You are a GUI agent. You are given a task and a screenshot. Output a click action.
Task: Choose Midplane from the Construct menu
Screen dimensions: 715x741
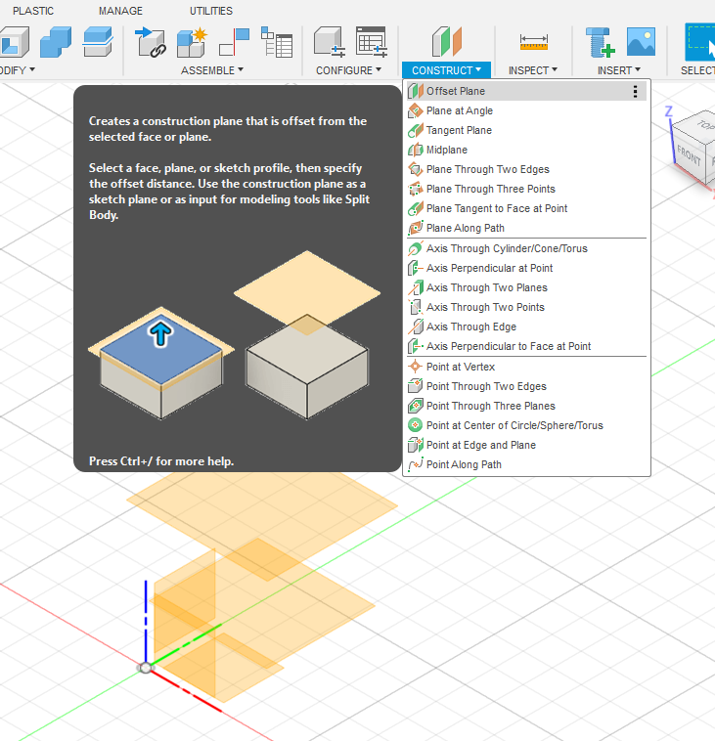[x=446, y=150]
